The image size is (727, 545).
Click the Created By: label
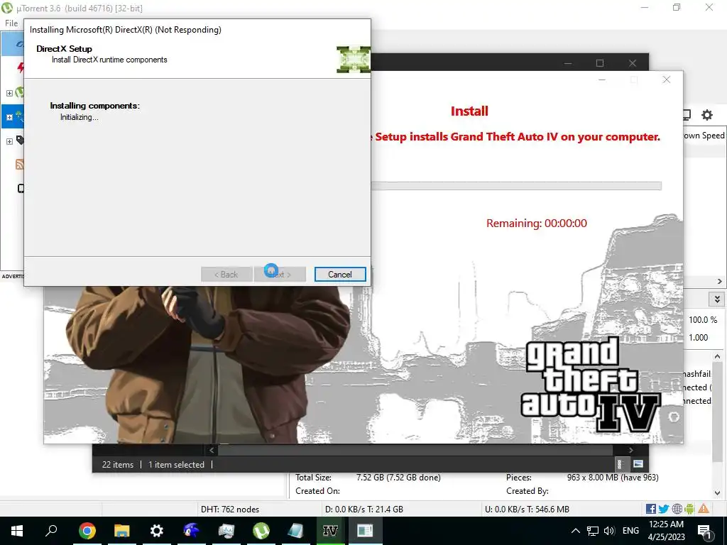coord(528,491)
